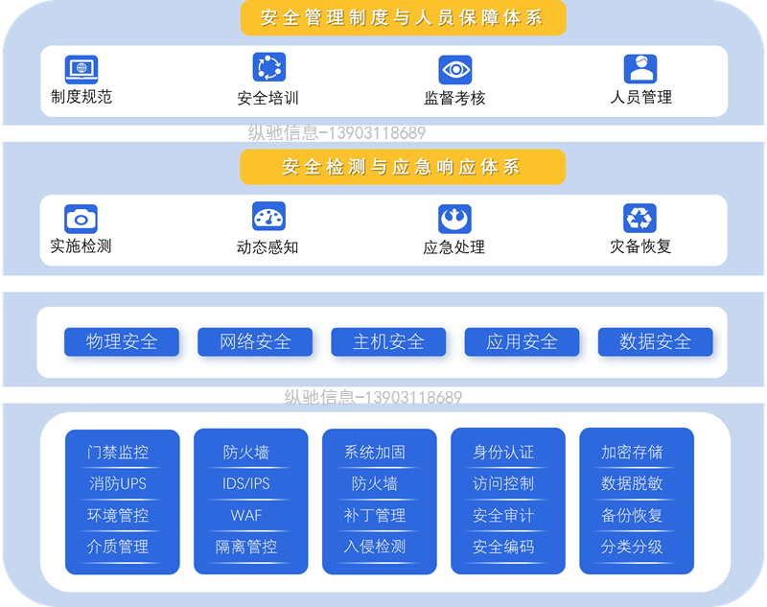The height and width of the screenshot is (607, 767).
Task: Click the 监督考核 eye icon
Action: point(454,69)
